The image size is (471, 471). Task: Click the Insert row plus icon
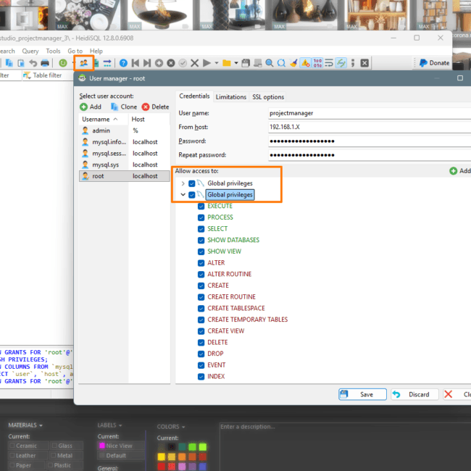(159, 63)
